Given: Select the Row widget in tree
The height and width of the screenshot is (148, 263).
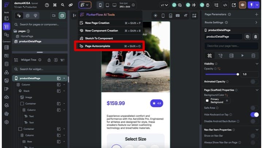Looking at the screenshot, I should (30, 142).
